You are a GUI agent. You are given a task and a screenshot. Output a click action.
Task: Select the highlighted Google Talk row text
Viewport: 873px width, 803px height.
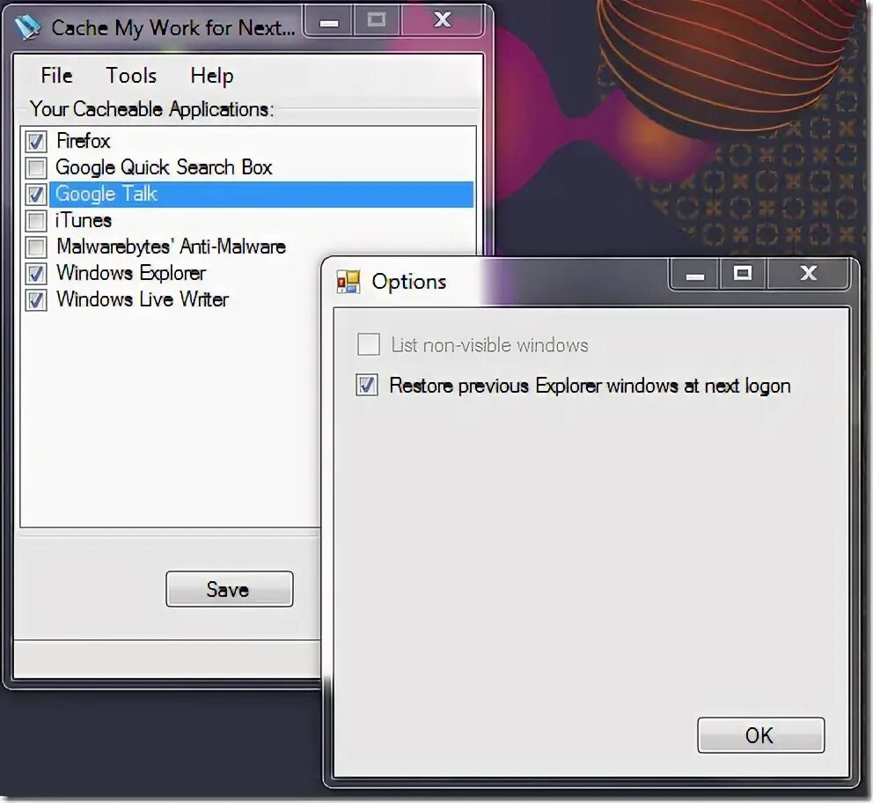pyautogui.click(x=106, y=194)
